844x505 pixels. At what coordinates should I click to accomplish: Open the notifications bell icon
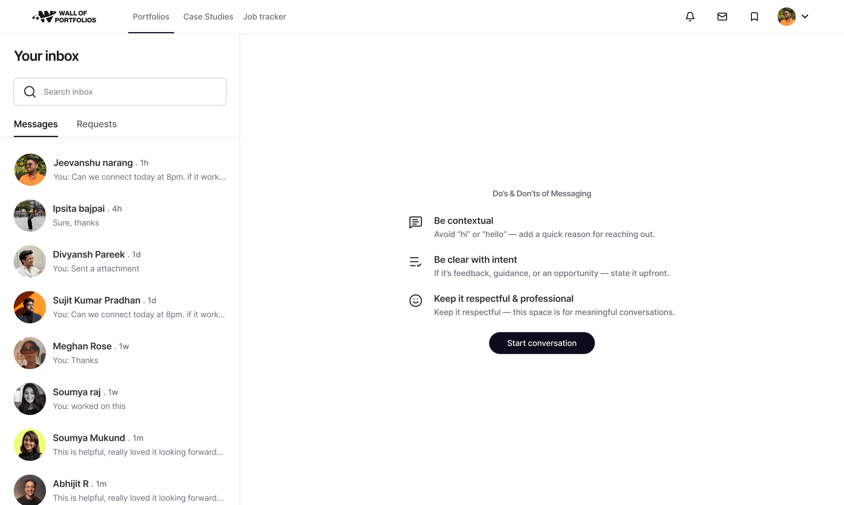click(690, 17)
